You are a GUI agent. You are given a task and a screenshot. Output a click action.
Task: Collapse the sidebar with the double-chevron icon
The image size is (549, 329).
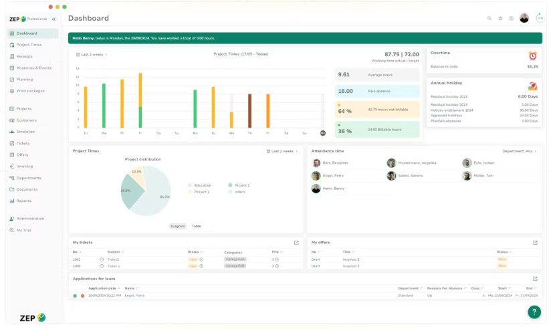pyautogui.click(x=53, y=19)
